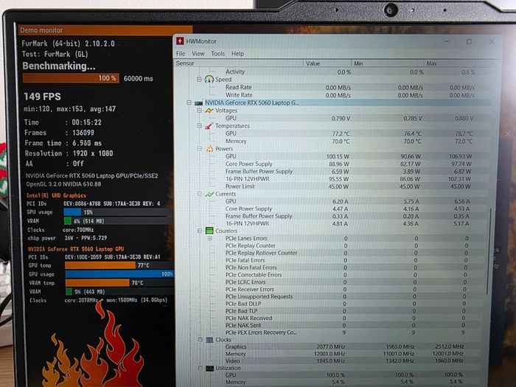Select the PCIe Non Fatal Errors row
Image resolution: width=516 pixels, height=387 pixels.
click(x=346, y=268)
